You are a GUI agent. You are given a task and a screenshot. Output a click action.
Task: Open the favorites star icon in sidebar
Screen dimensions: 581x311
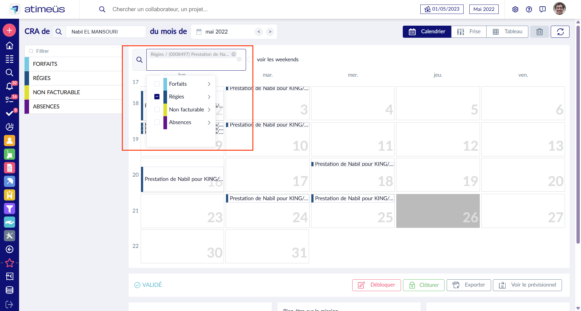(x=9, y=263)
